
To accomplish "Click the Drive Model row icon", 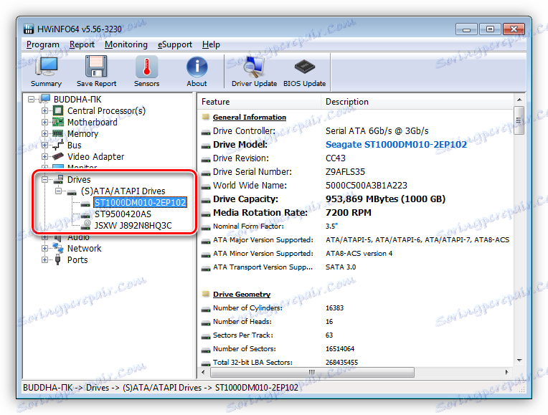I will pos(206,146).
